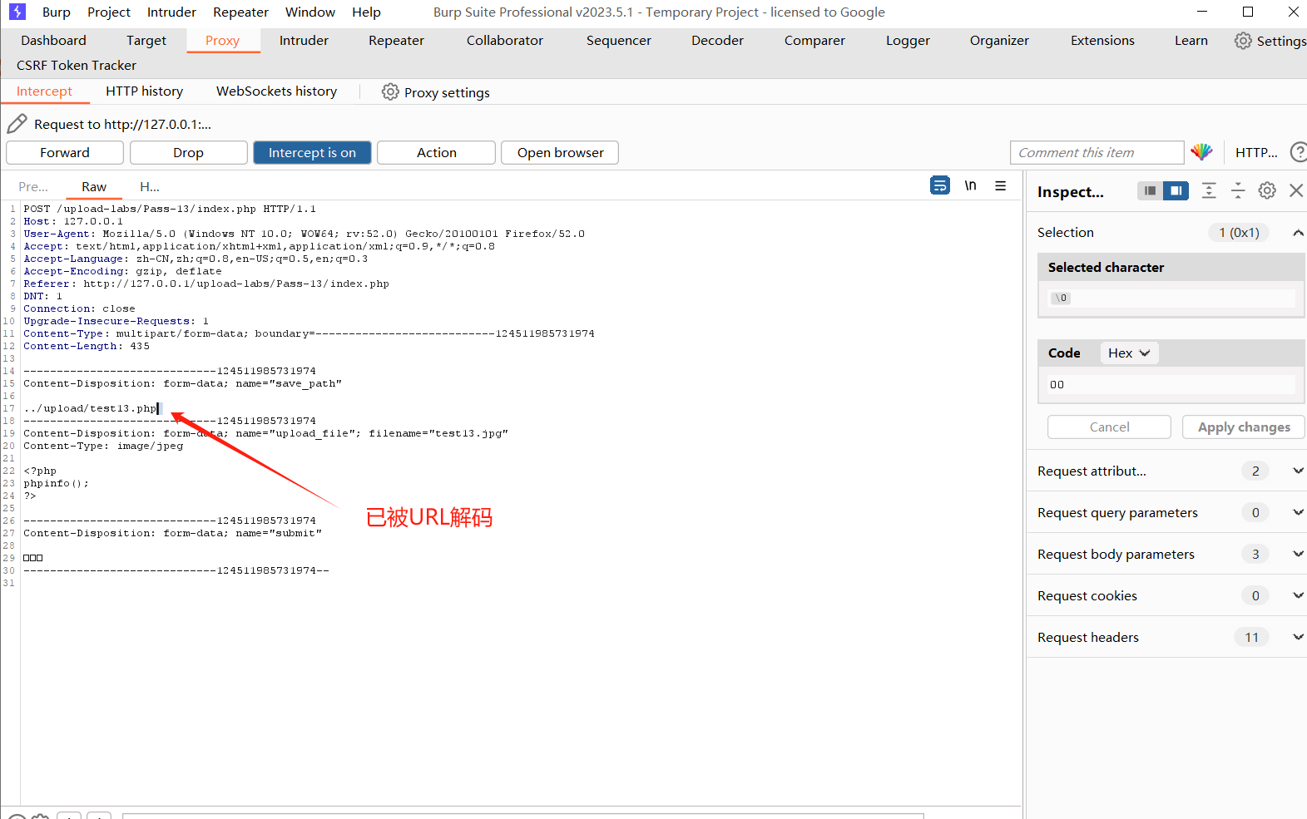
Task: Click the Burp Suite logo icon
Action: (17, 12)
